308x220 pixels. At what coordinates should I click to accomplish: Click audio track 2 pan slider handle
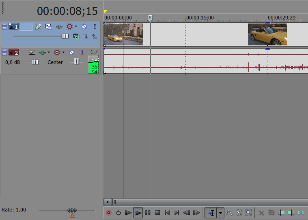pyautogui.click(x=76, y=62)
